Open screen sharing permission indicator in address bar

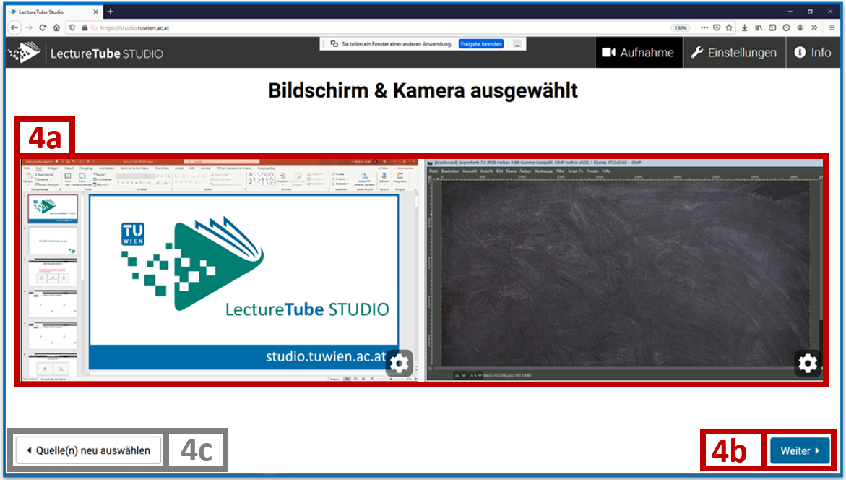pos(93,27)
